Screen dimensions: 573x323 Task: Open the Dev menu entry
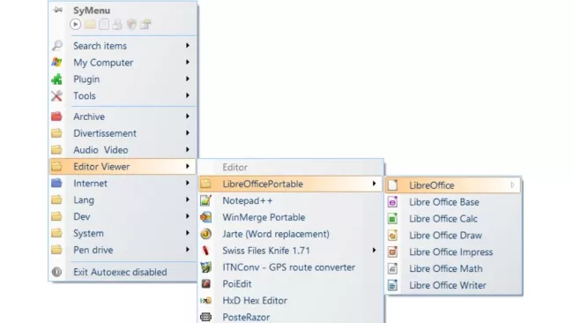pos(123,216)
